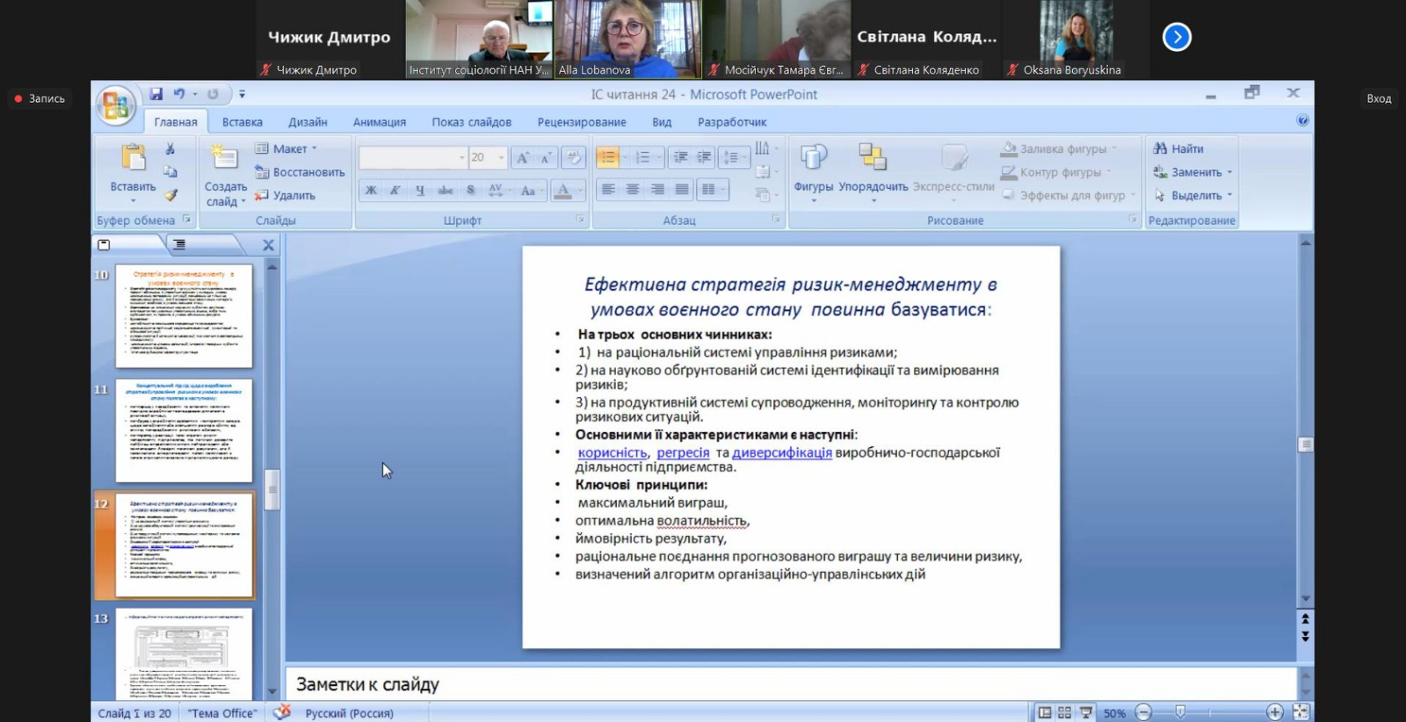This screenshot has height=722, width=1406.
Task: Click the zoom in plus button
Action: (x=1275, y=712)
